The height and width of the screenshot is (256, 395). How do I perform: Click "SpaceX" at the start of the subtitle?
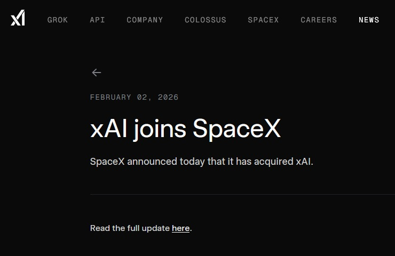pos(107,161)
